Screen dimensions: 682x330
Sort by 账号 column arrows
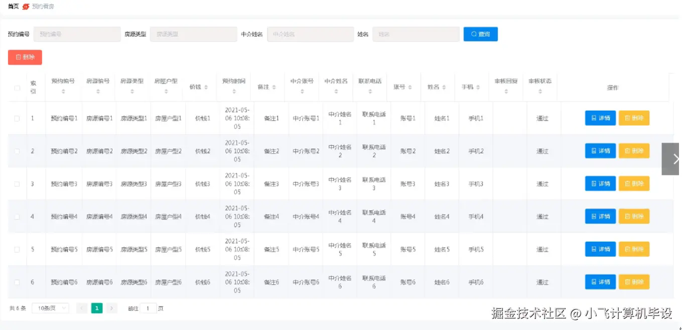(410, 87)
